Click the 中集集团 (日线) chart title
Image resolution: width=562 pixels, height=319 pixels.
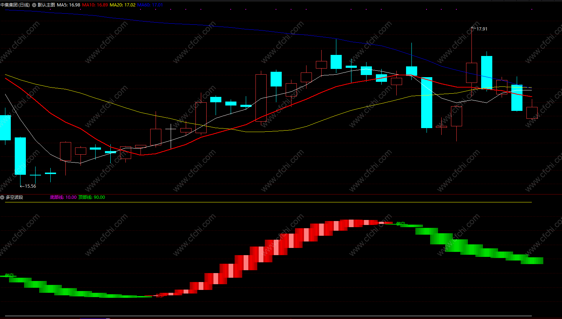(x=15, y=5)
